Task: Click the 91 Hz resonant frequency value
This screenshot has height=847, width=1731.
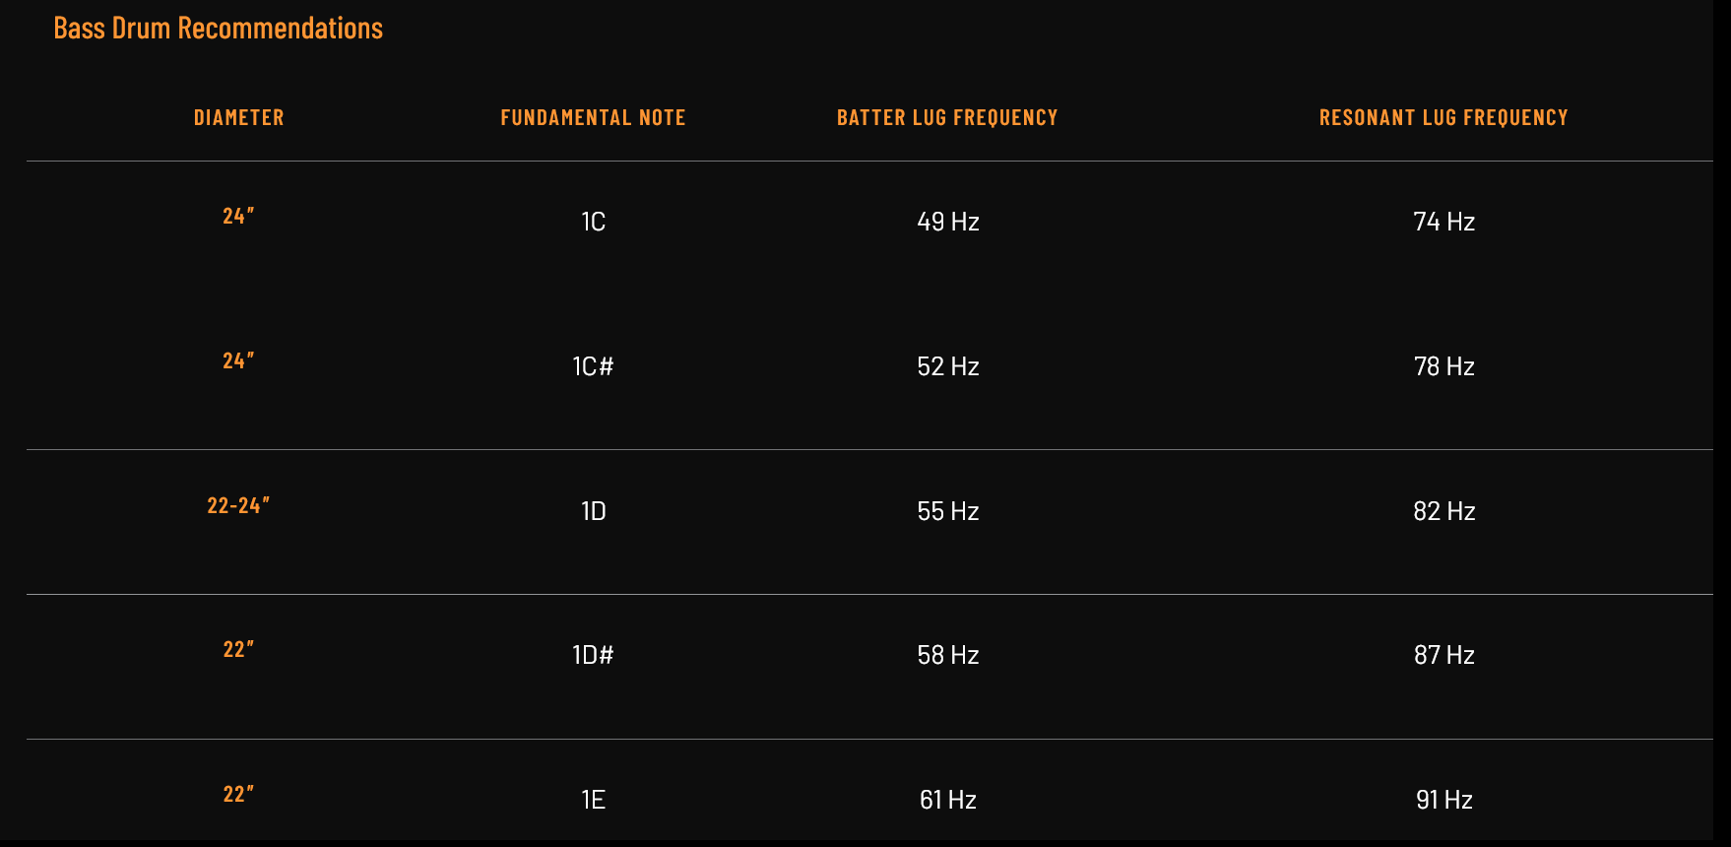Action: click(1444, 800)
